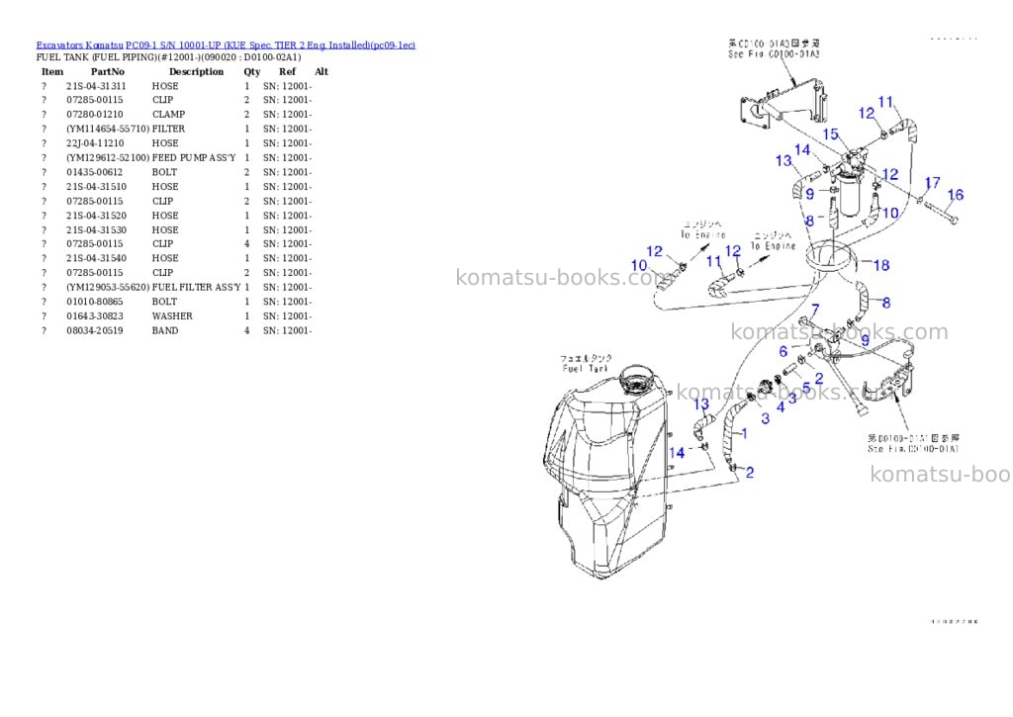Click the Qty column header
The height and width of the screenshot is (717, 1013).
coord(252,71)
